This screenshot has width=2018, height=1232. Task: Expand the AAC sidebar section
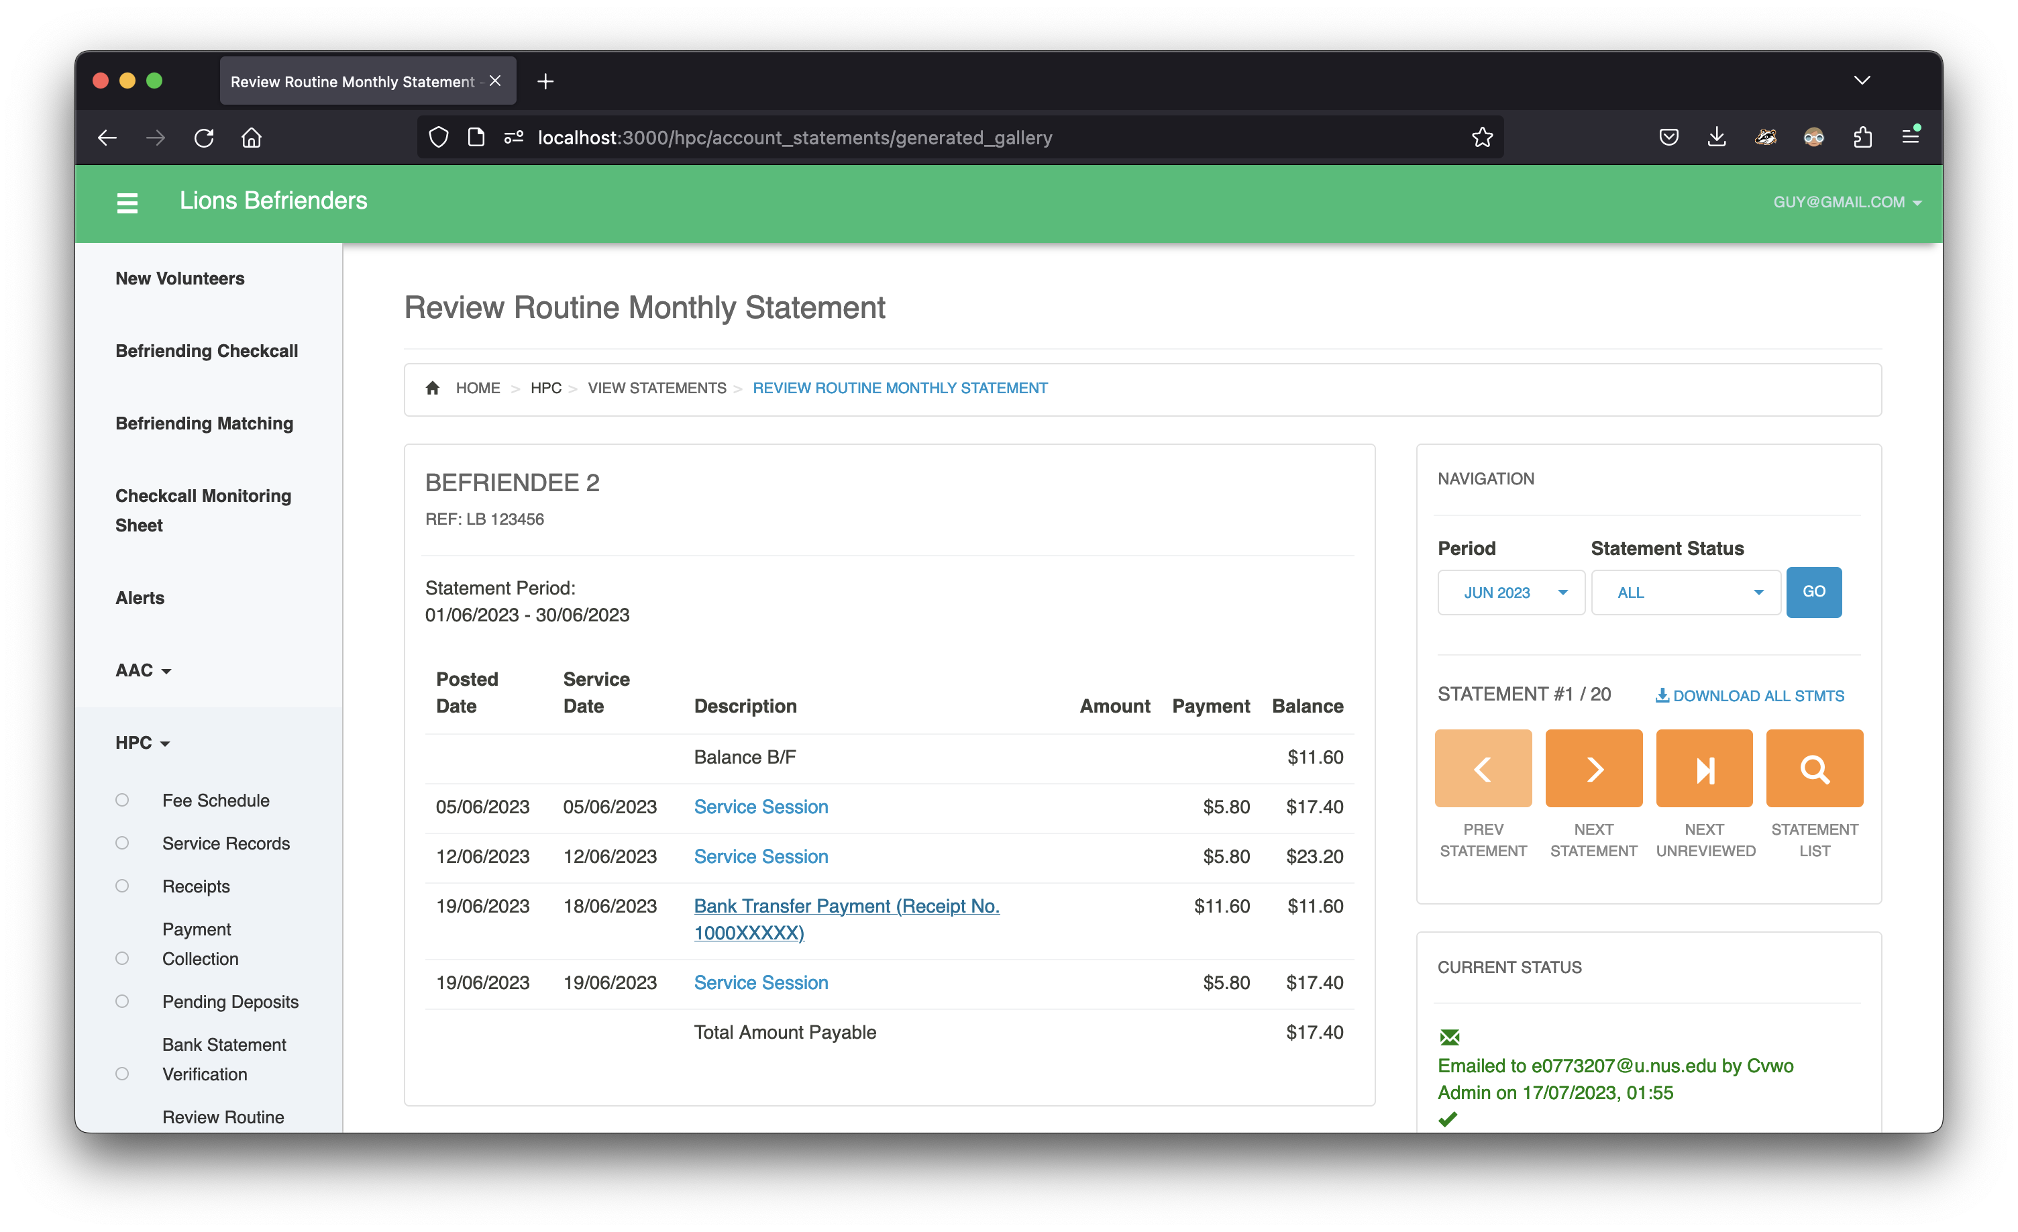tap(144, 670)
